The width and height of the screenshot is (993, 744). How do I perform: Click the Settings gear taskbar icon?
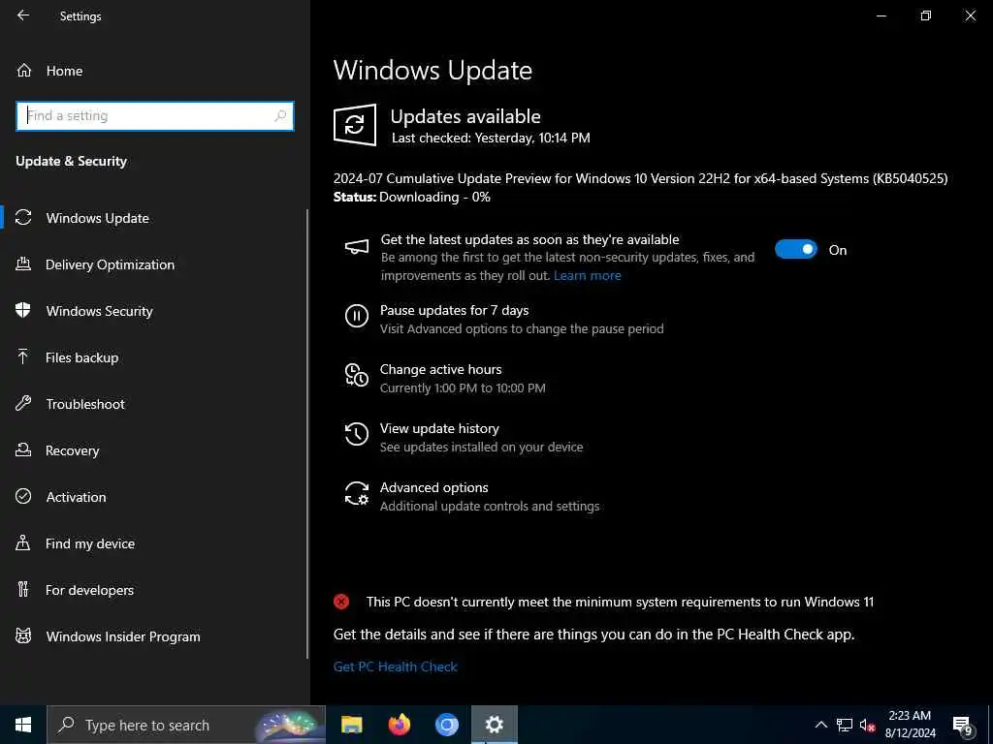click(x=494, y=725)
